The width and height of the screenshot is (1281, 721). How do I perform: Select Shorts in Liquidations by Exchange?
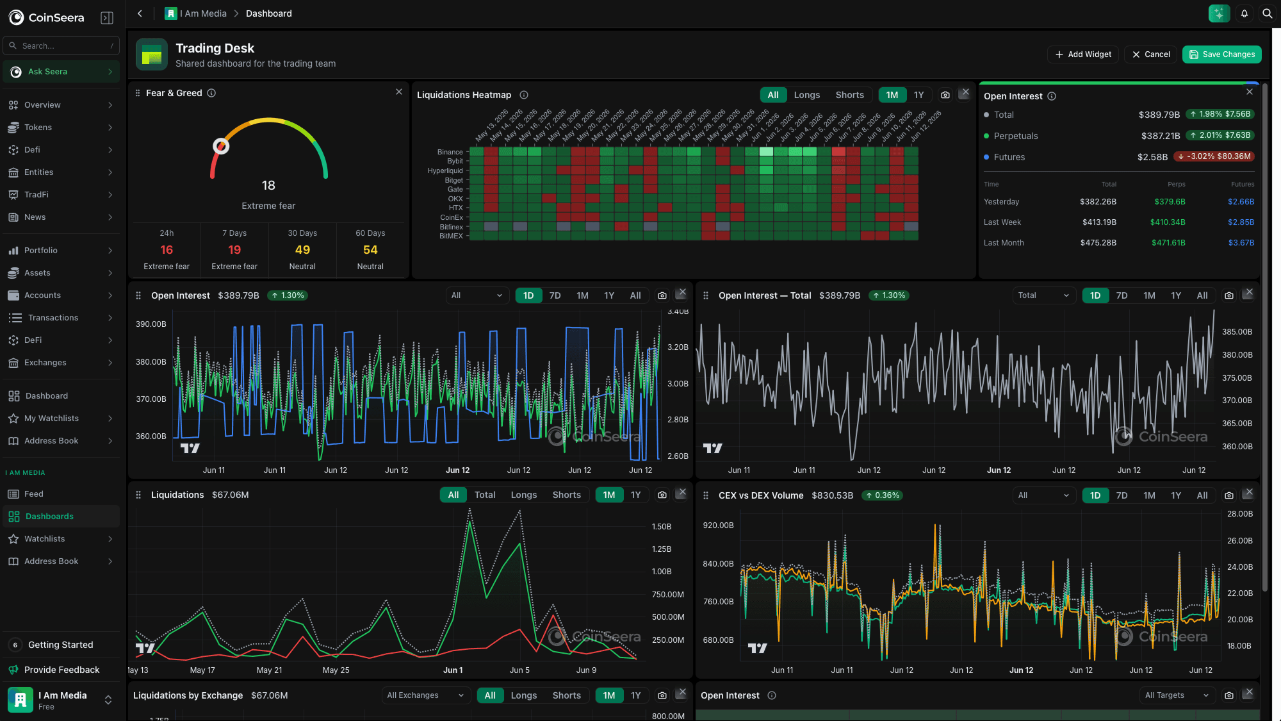(x=566, y=695)
